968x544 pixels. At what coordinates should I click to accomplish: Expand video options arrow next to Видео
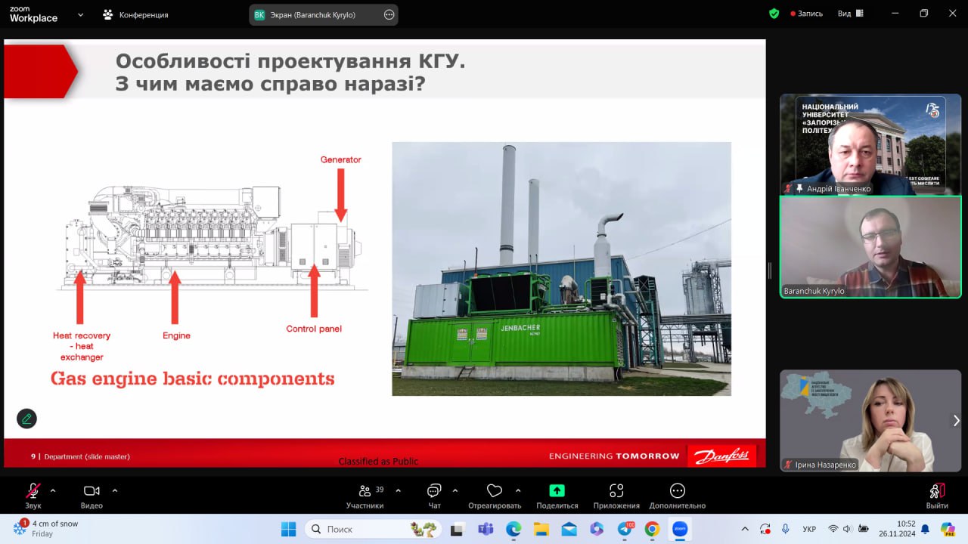pyautogui.click(x=115, y=490)
